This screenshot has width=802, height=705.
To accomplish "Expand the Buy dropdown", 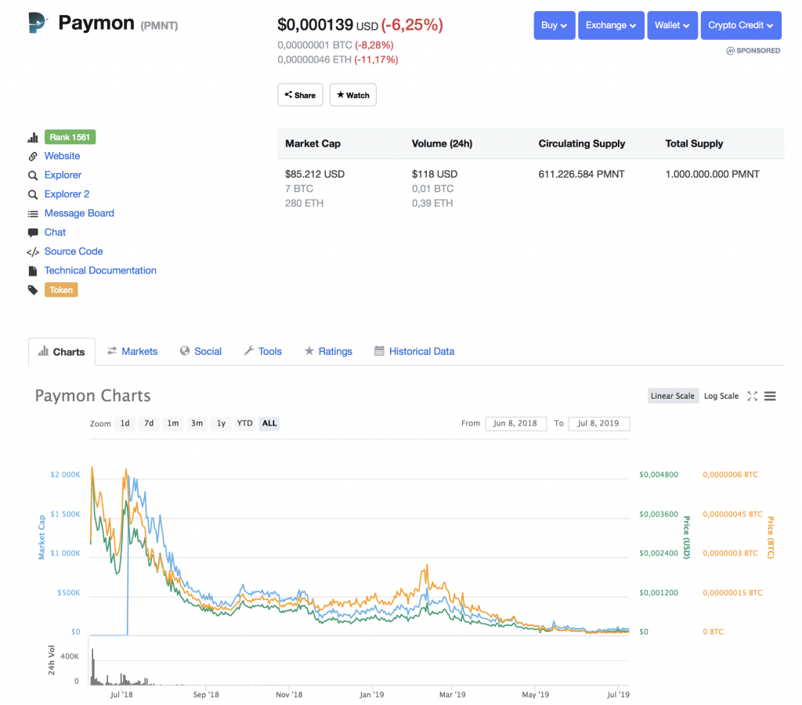I will (555, 25).
